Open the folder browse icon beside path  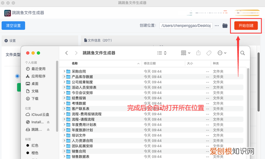pyautogui.click(x=225, y=26)
